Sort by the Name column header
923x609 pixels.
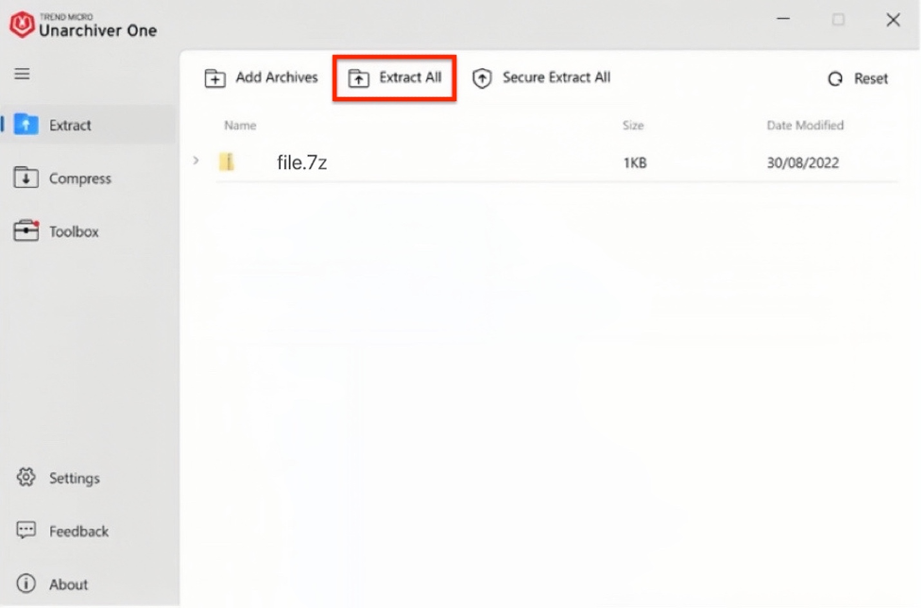point(240,126)
